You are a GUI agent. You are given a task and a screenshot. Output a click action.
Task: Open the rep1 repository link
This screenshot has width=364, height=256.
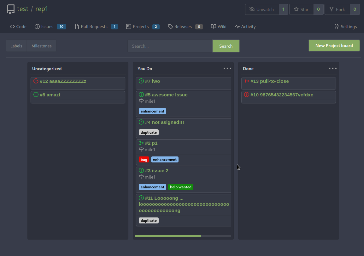[x=42, y=9]
